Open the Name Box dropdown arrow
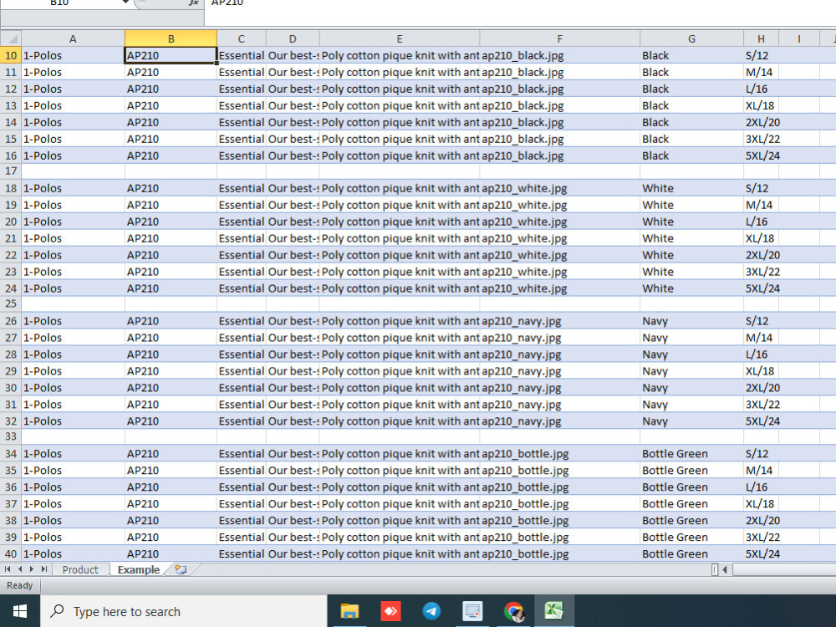The image size is (836, 627). [x=126, y=3]
